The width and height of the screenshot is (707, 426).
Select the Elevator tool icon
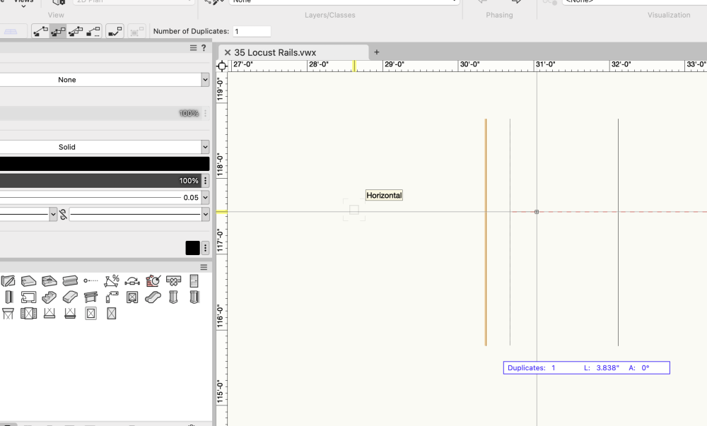tap(132, 297)
